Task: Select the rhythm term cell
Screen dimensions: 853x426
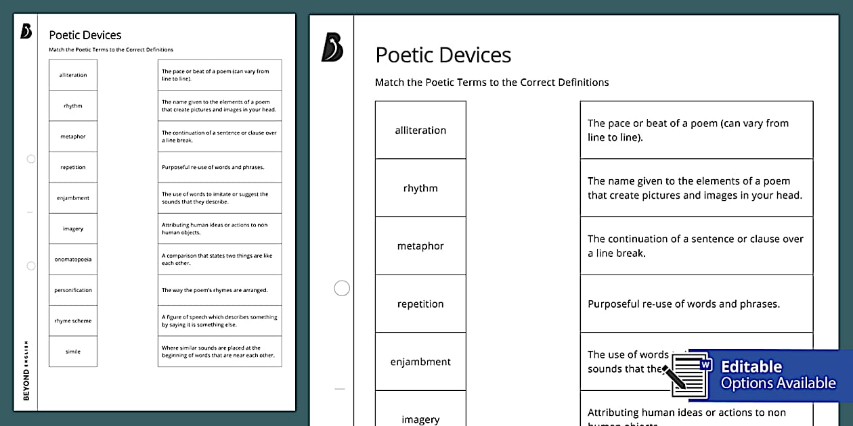Action: [x=420, y=187]
